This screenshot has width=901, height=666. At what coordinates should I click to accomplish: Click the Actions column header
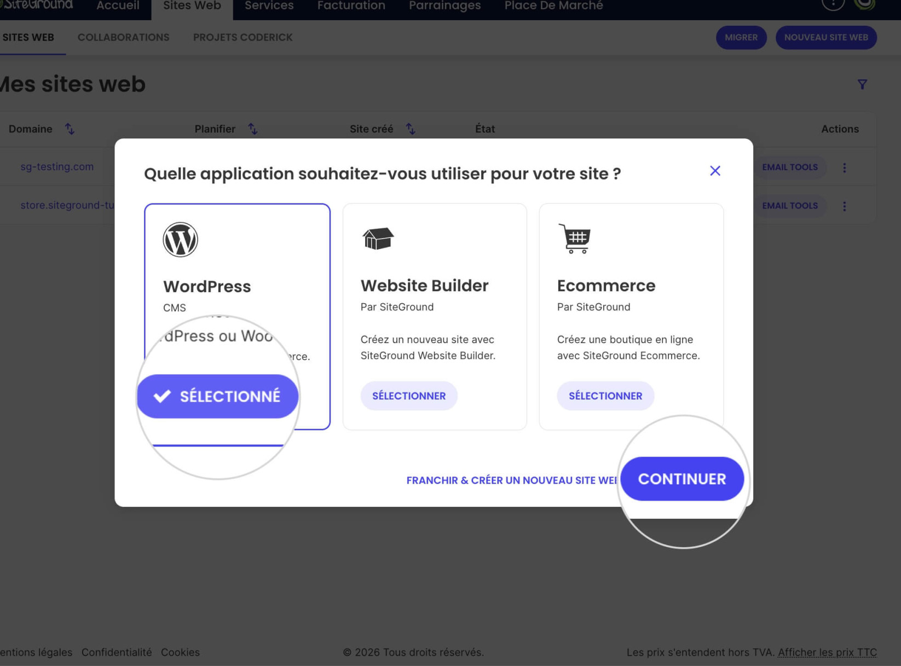(x=840, y=129)
